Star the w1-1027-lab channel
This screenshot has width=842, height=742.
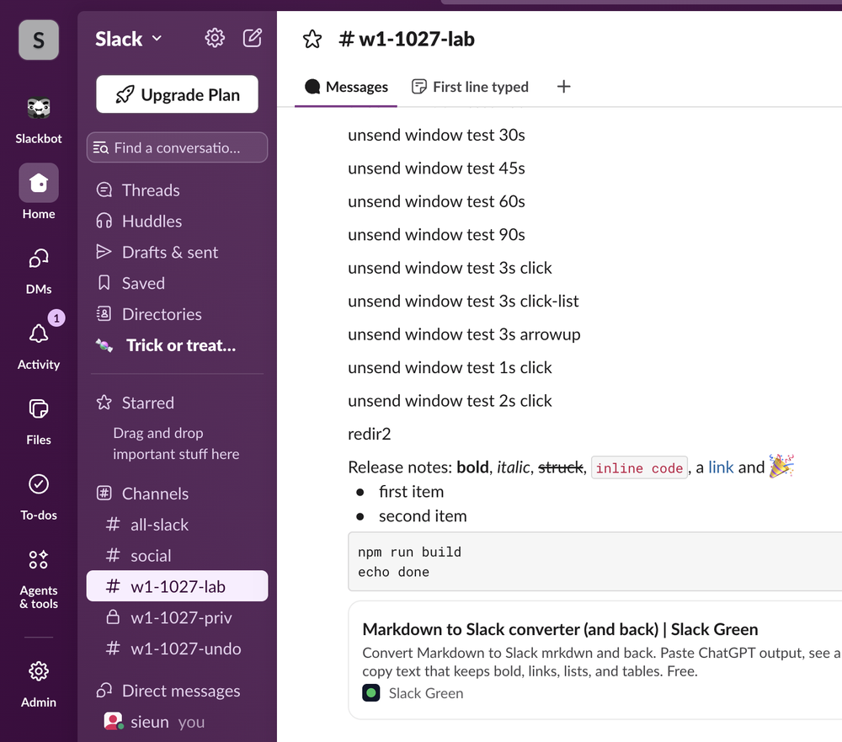[x=312, y=40]
